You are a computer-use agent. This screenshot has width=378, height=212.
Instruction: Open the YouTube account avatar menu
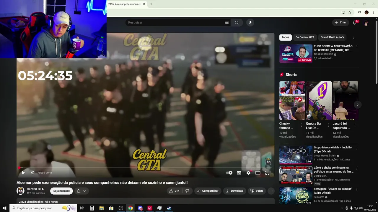pyautogui.click(x=366, y=23)
